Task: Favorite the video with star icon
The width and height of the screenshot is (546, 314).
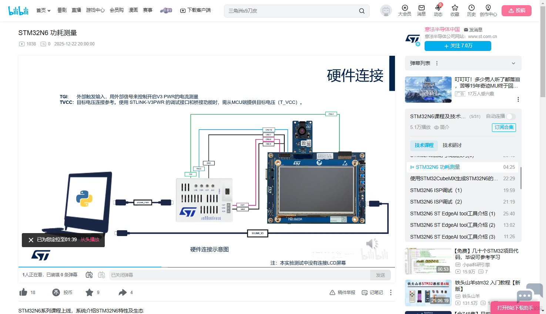Action: [x=89, y=293]
